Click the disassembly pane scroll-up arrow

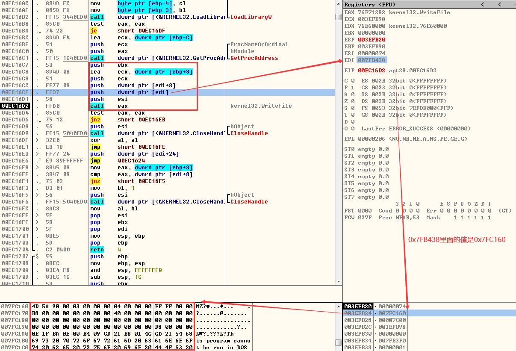[339, 4]
